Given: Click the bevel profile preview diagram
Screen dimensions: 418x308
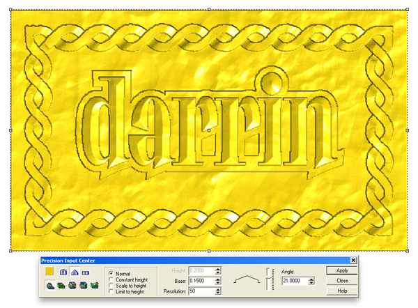Looking at the screenshot, I should (247, 279).
